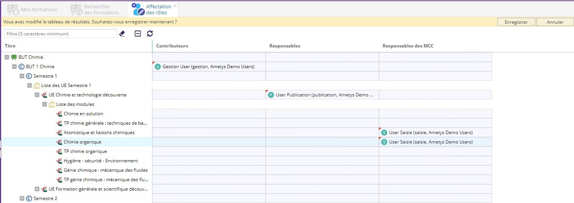Click the Liste des UE Semestre 1 list icon
This screenshot has height=203, width=574.
coord(37,85)
